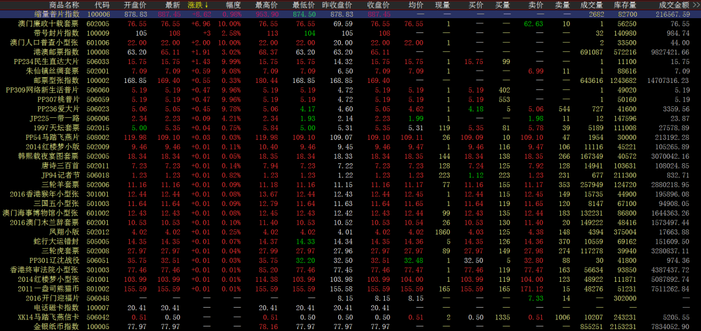Click sell price 171.12 cell
The height and width of the screenshot is (331, 701).
coord(534,288)
